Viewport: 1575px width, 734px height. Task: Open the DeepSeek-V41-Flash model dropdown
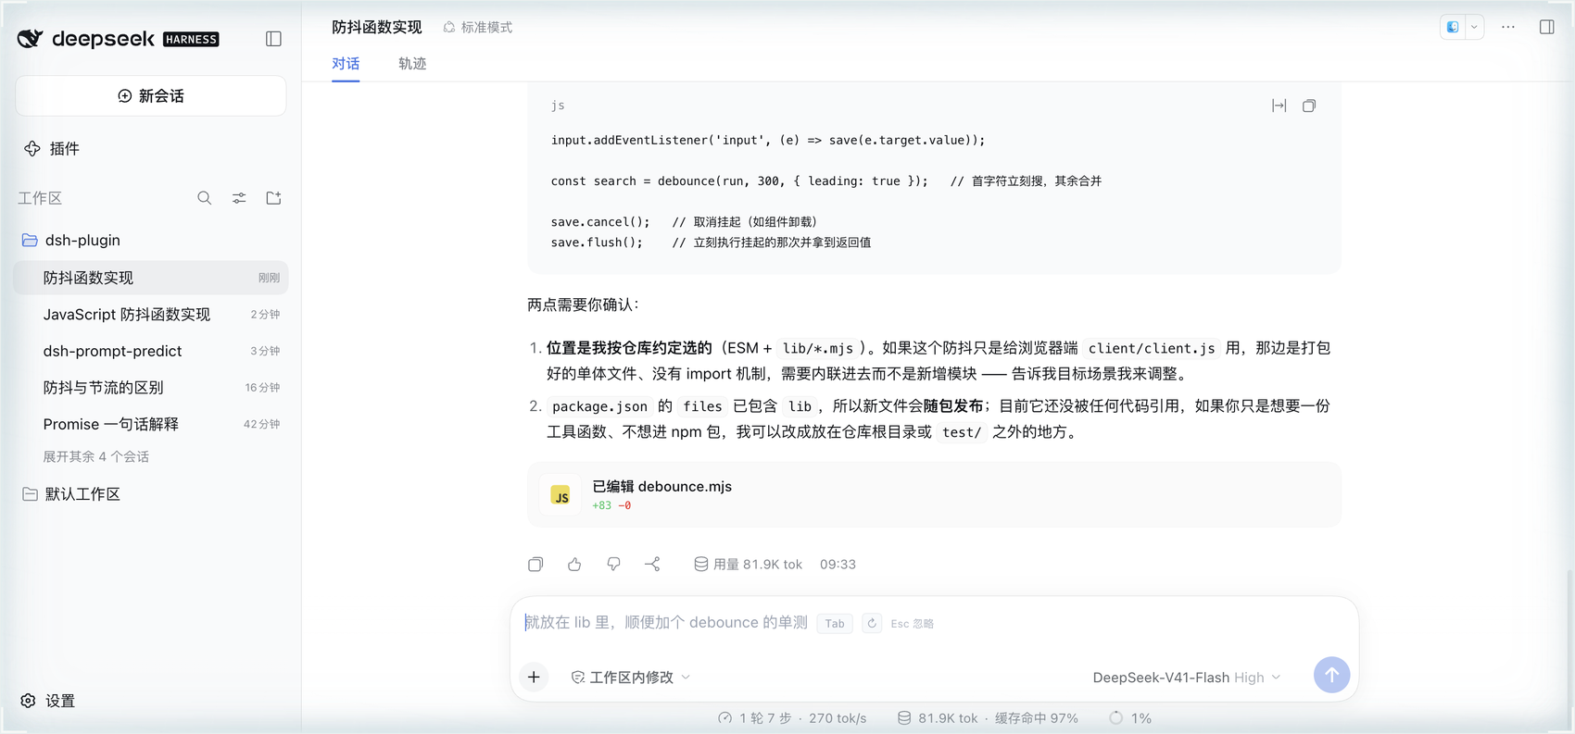[x=1187, y=677]
